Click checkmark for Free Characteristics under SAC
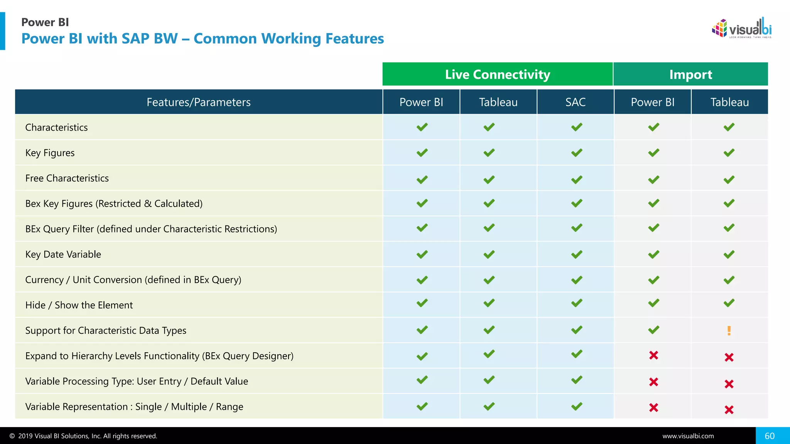 [x=577, y=180]
